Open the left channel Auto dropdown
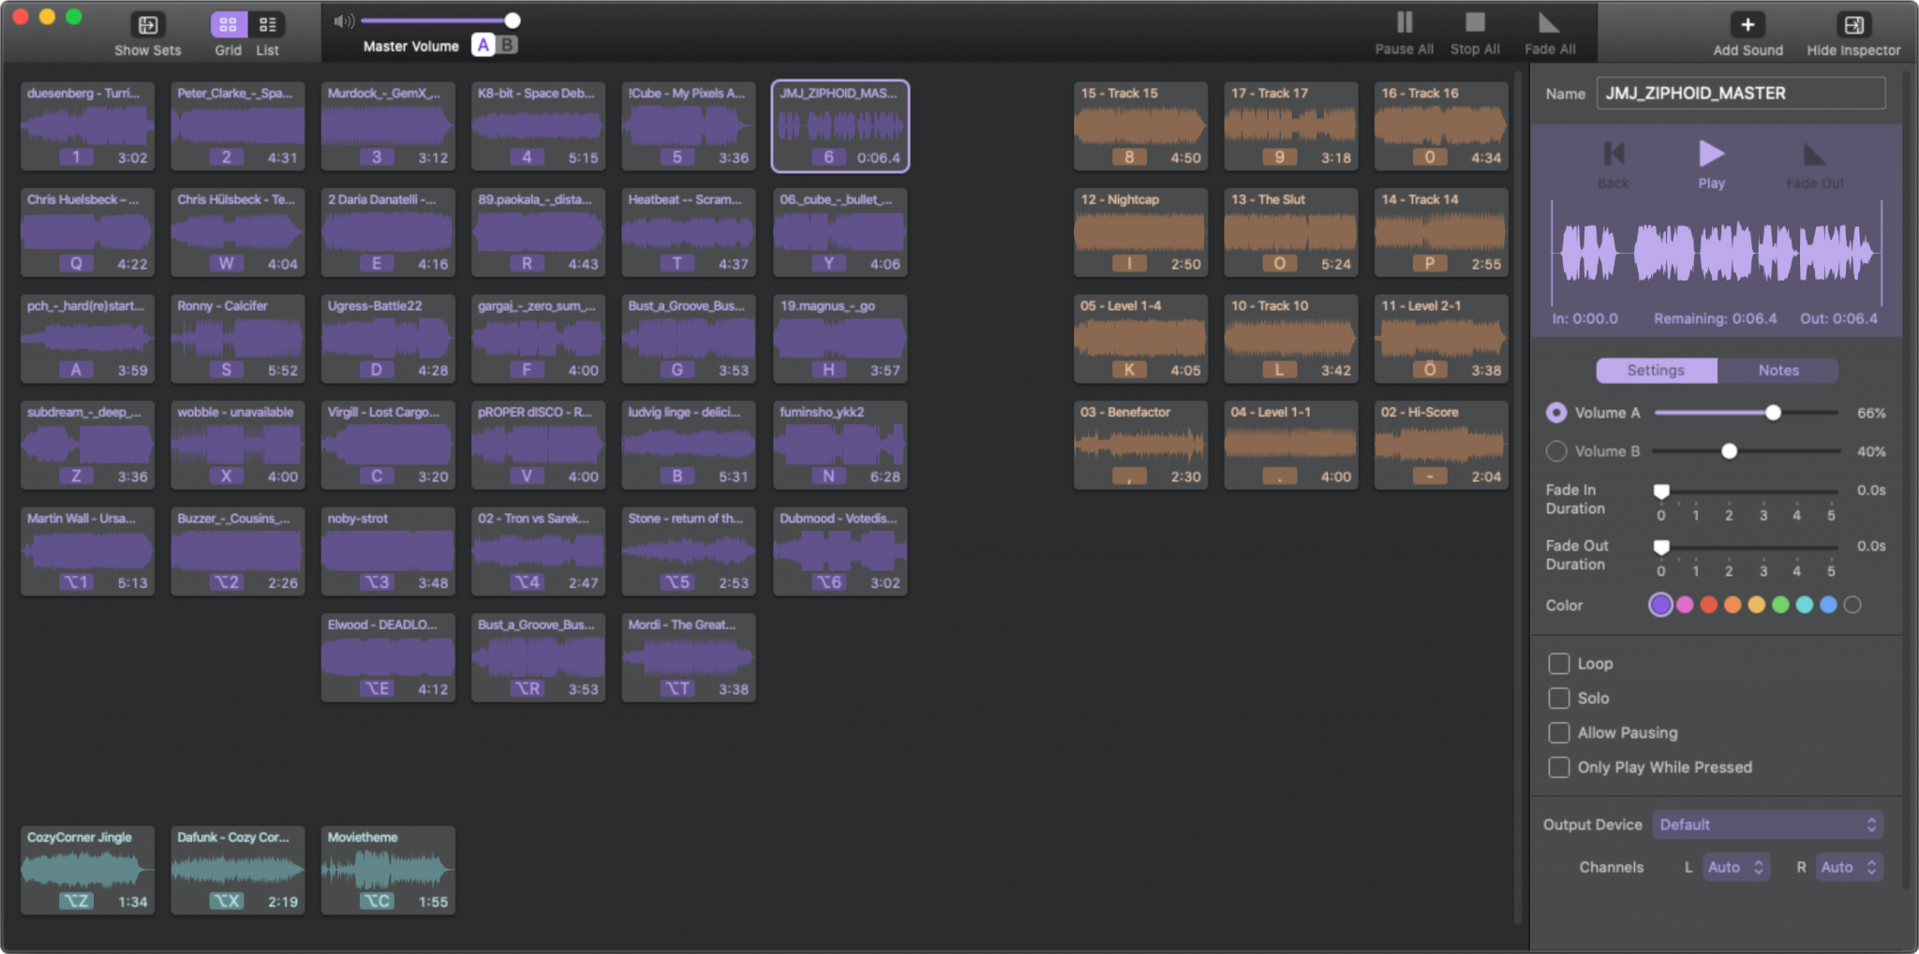The image size is (1919, 954). (x=1735, y=868)
